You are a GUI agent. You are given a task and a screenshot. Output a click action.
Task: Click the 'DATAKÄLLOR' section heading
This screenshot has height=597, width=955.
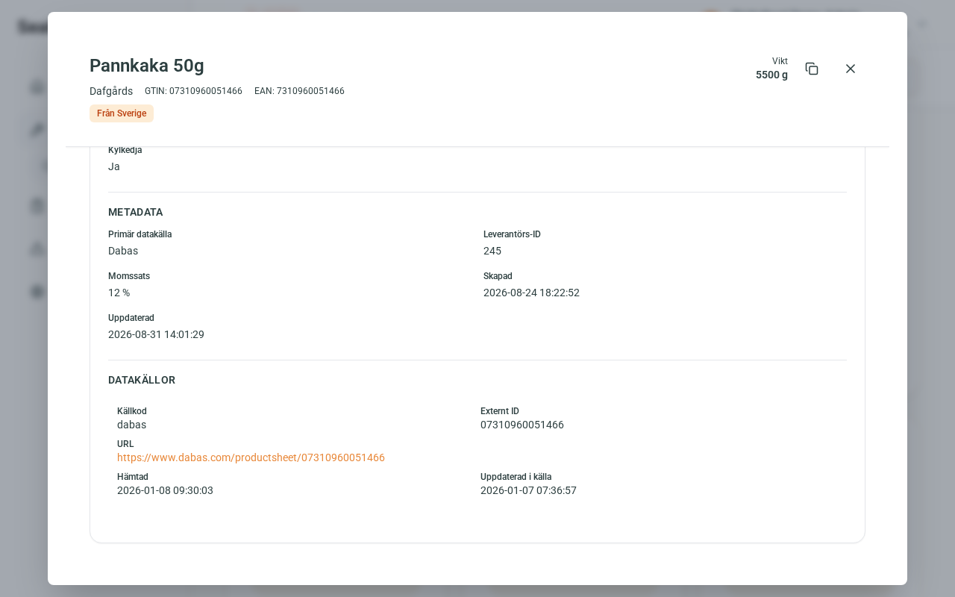click(x=142, y=380)
